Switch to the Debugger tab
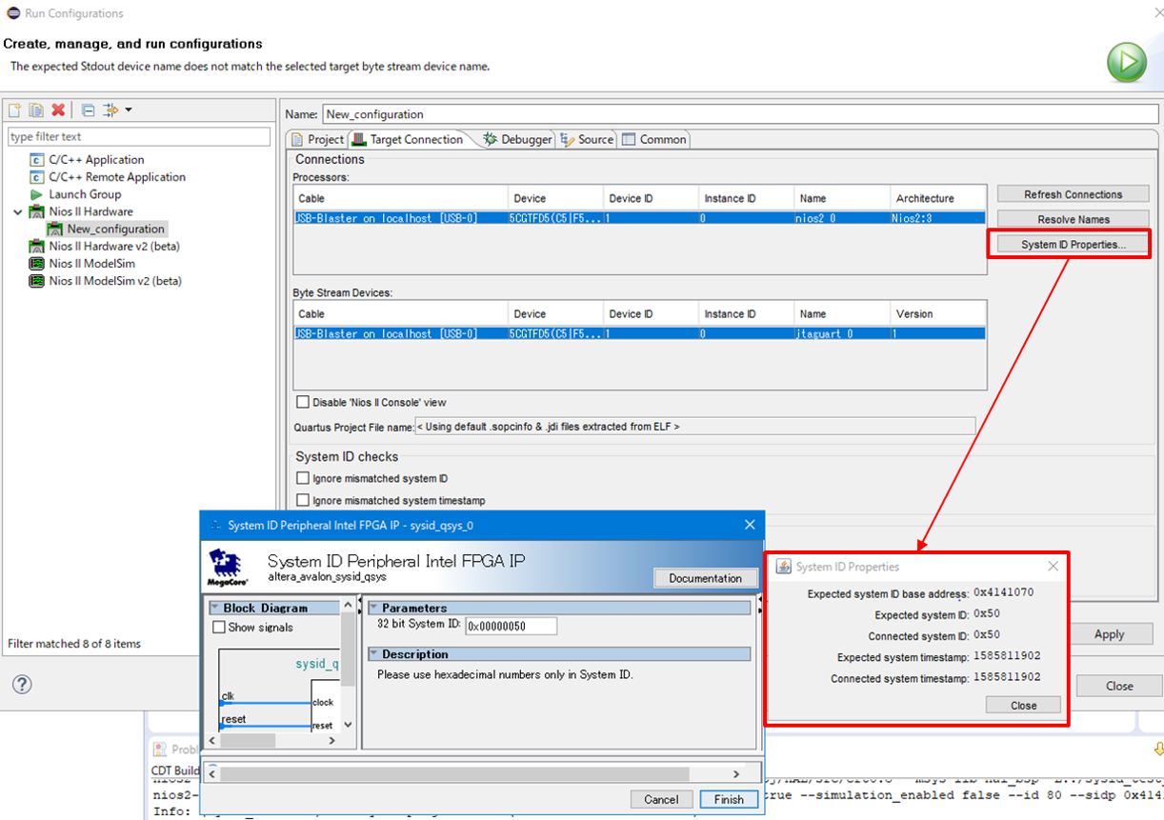 (518, 139)
